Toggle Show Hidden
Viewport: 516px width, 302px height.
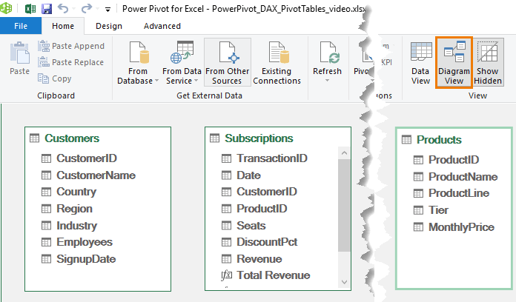point(488,62)
